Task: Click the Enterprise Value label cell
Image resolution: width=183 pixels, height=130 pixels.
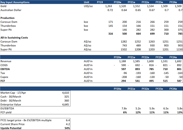Action: pos(13,104)
